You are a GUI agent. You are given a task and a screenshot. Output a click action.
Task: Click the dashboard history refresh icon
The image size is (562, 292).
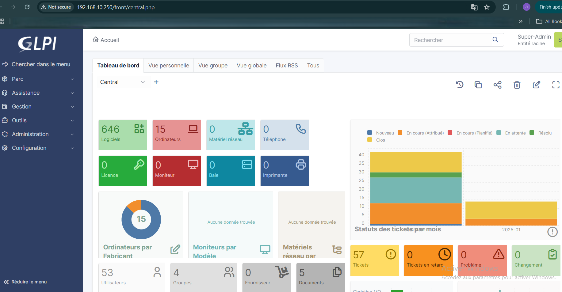(459, 85)
